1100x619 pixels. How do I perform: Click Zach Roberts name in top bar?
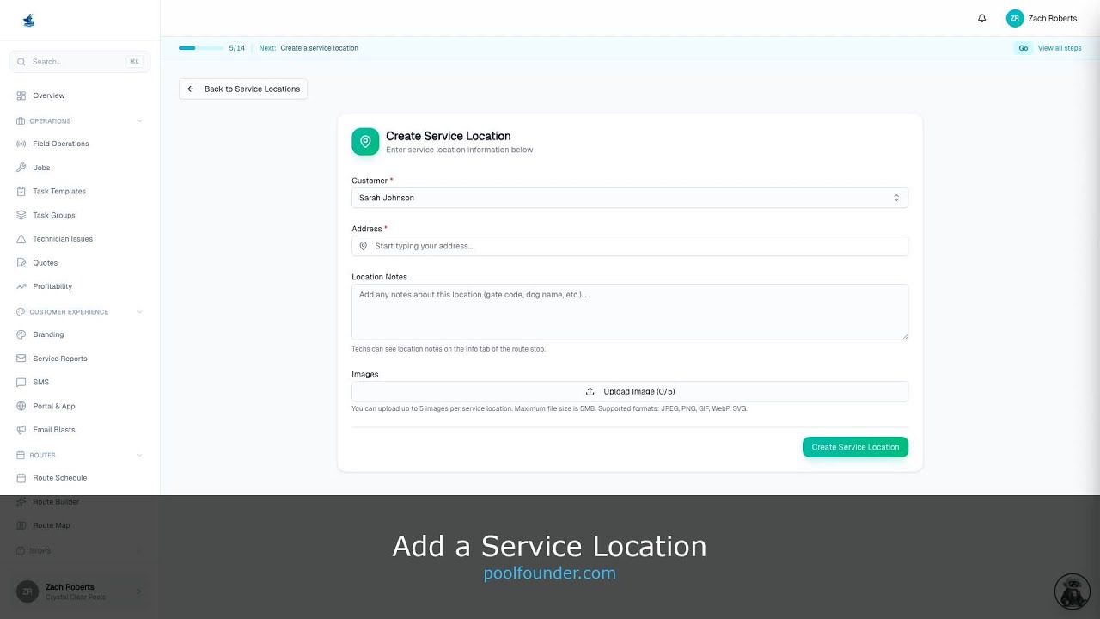pos(1053,18)
